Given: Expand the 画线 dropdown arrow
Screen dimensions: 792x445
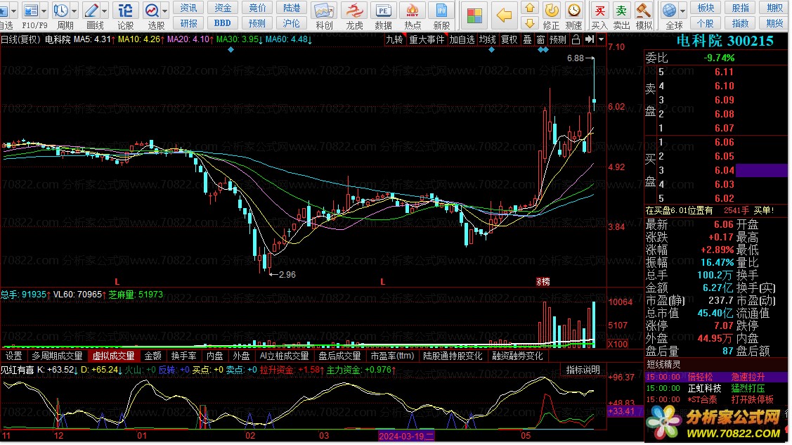Looking at the screenshot, I should [x=105, y=10].
